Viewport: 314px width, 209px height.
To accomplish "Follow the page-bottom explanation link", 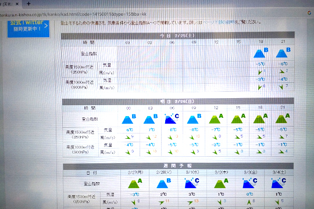I will click(x=219, y=22).
